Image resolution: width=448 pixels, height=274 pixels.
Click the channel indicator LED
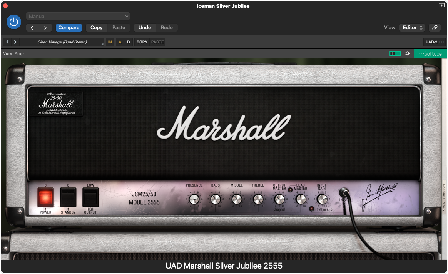pyautogui.click(x=290, y=190)
